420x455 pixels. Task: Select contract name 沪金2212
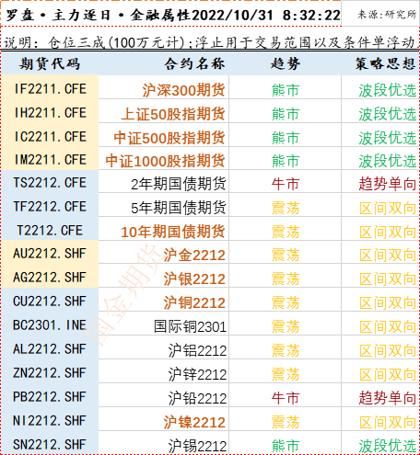coord(194,255)
